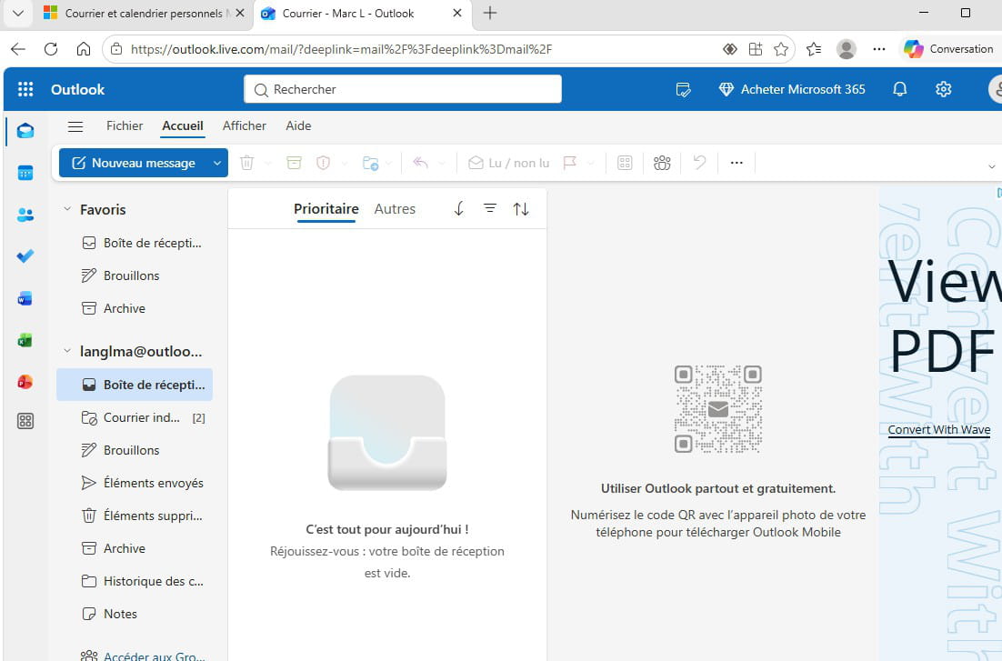Click the Nouveau message button
This screenshot has width=1002, height=661.
coord(135,163)
